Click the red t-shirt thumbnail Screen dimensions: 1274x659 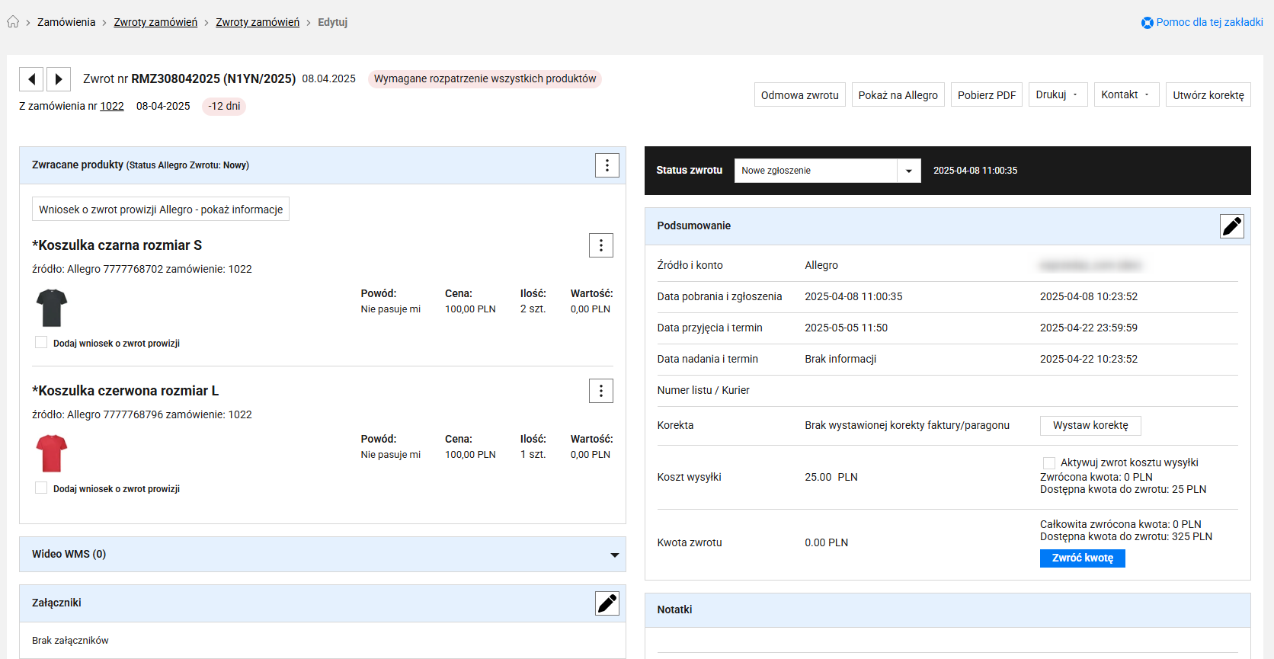[52, 453]
